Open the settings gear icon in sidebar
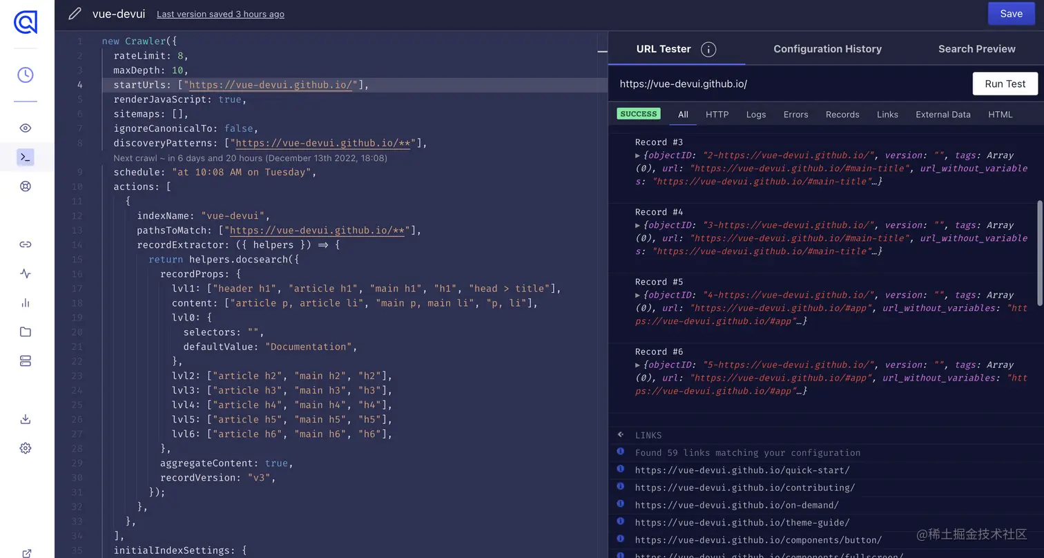 coord(26,448)
